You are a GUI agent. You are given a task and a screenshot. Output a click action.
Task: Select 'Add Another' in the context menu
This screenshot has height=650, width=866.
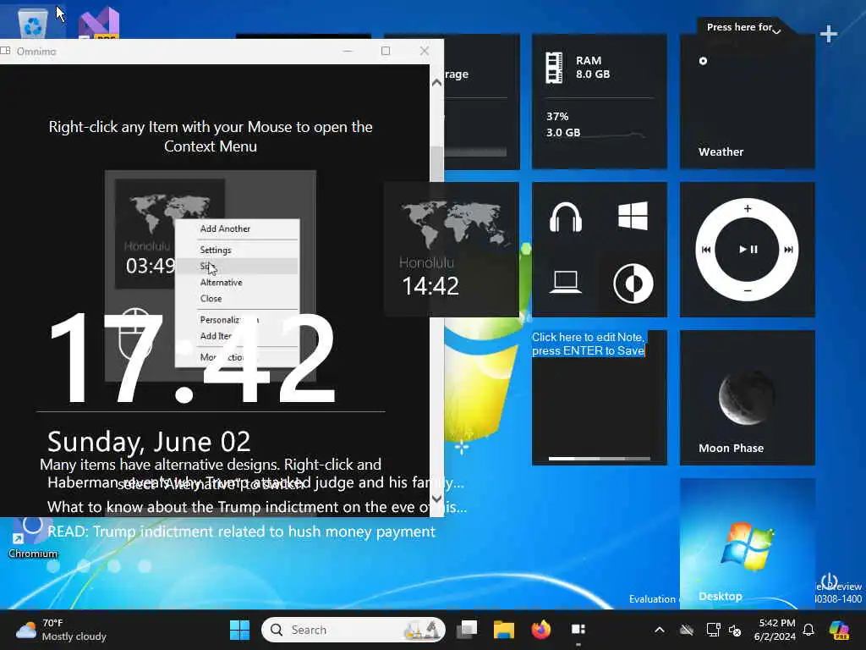pos(225,229)
